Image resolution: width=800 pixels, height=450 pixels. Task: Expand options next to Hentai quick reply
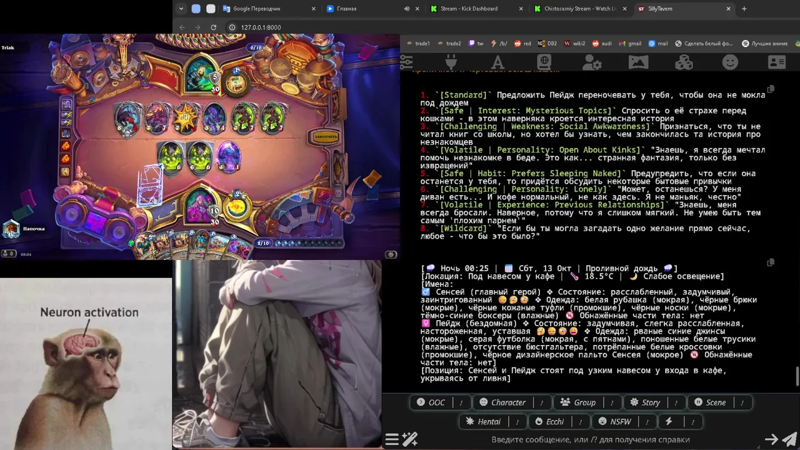click(x=517, y=422)
